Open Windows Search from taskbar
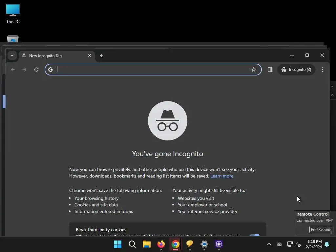Image resolution: width=336 pixels, height=252 pixels. pos(132,244)
